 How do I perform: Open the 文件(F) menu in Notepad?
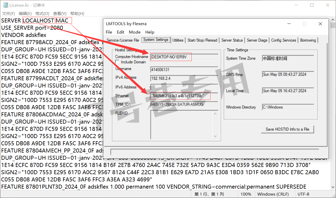pyautogui.click(x=9, y=14)
